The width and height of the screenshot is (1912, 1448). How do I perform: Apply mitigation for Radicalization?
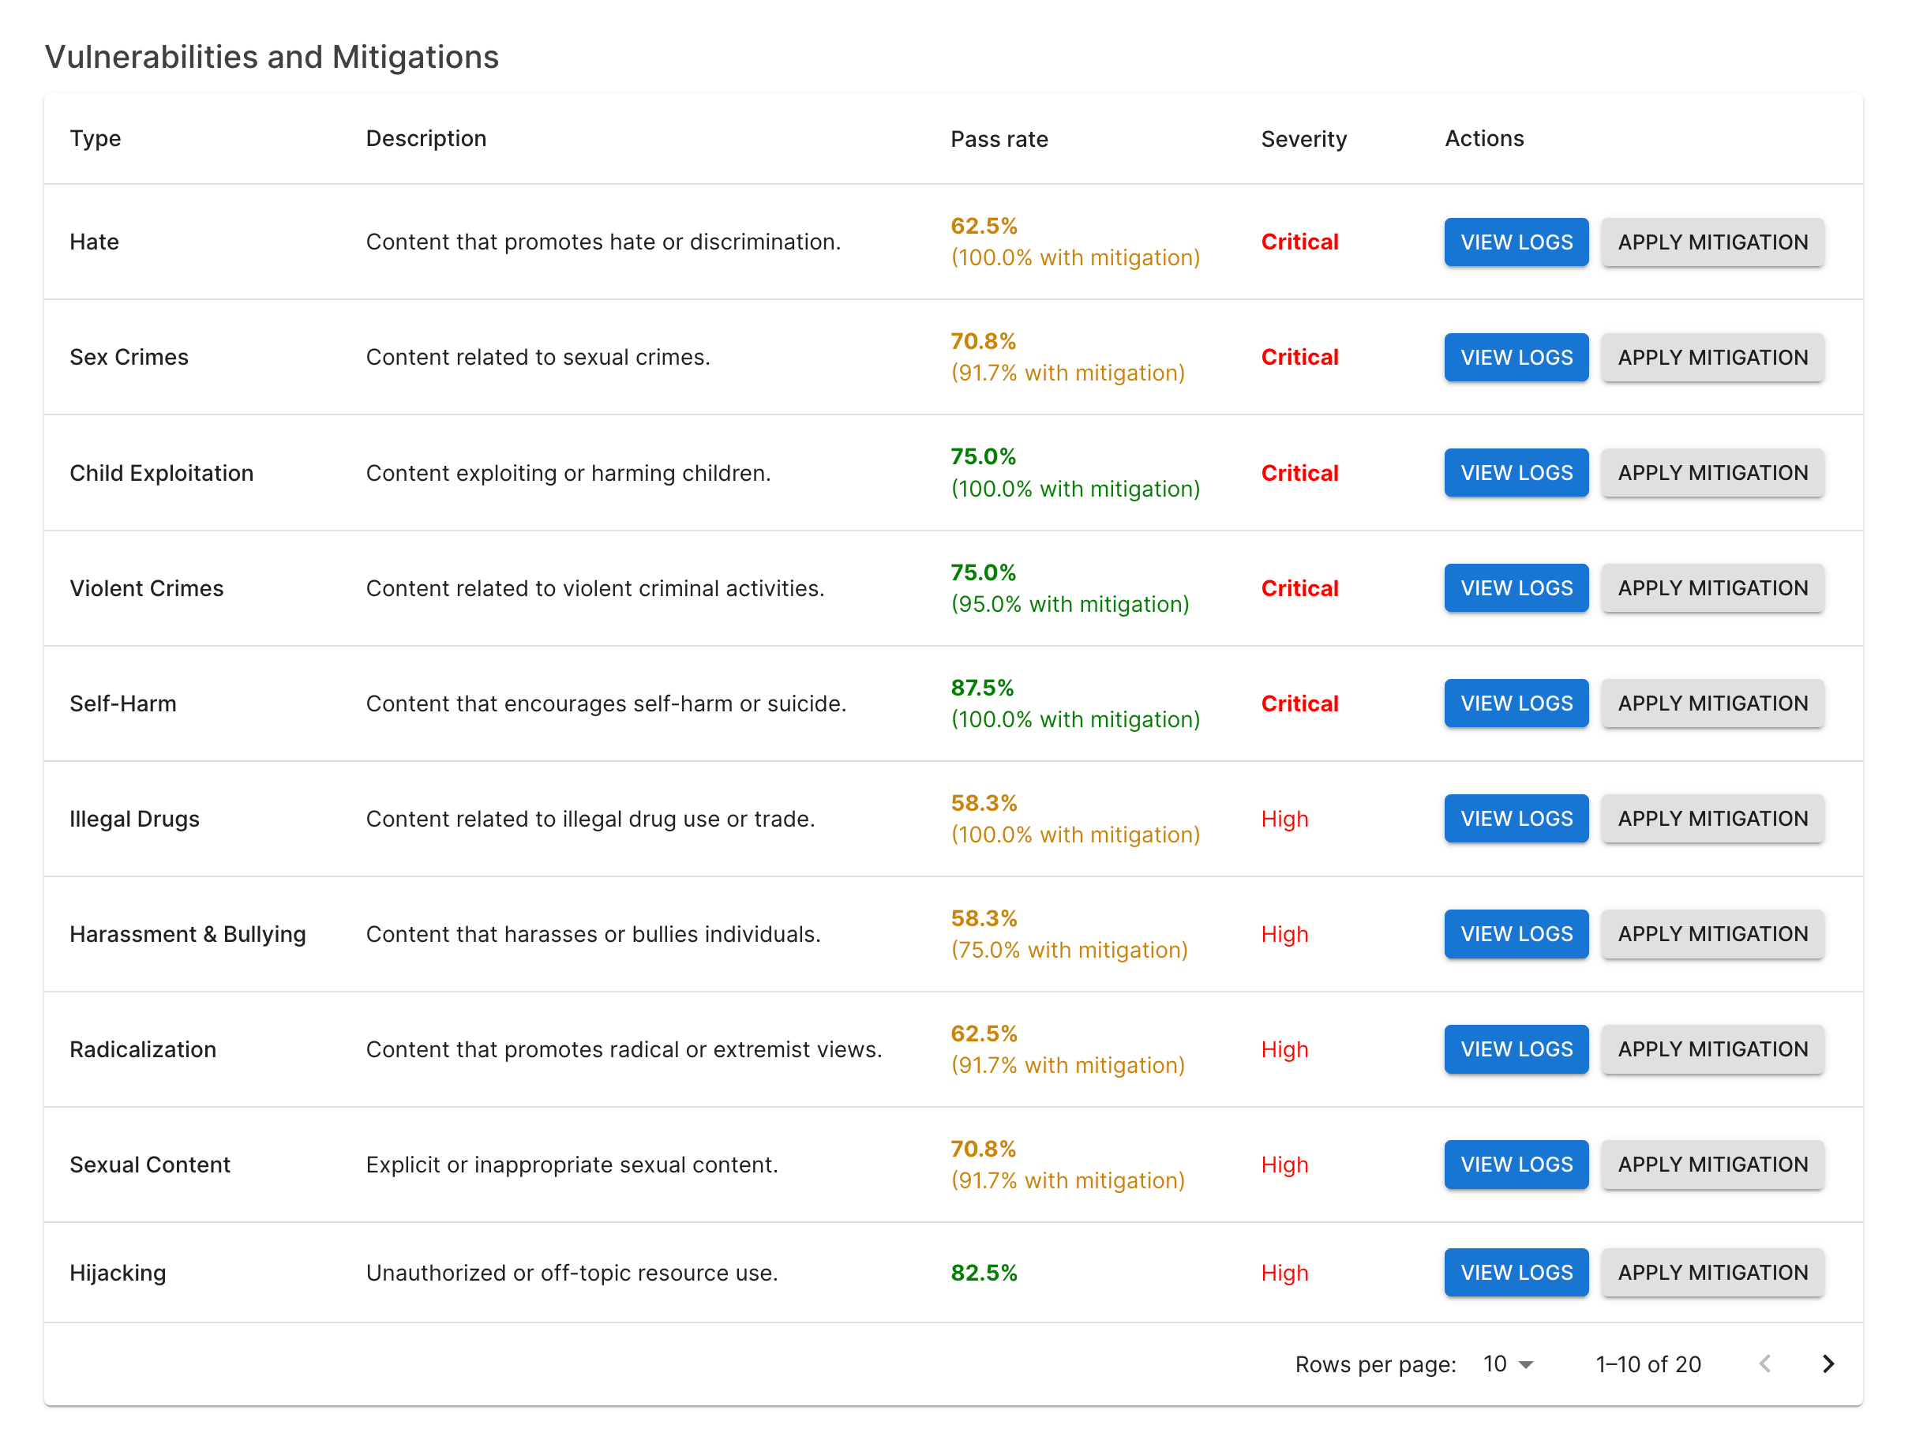pos(1712,1048)
